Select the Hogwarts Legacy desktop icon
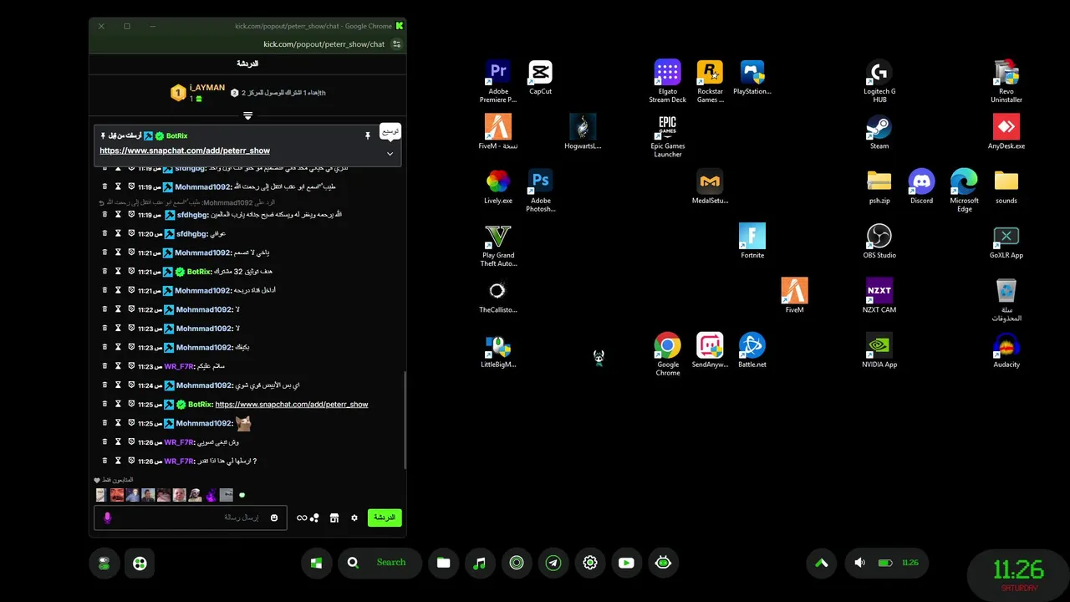 tap(583, 131)
